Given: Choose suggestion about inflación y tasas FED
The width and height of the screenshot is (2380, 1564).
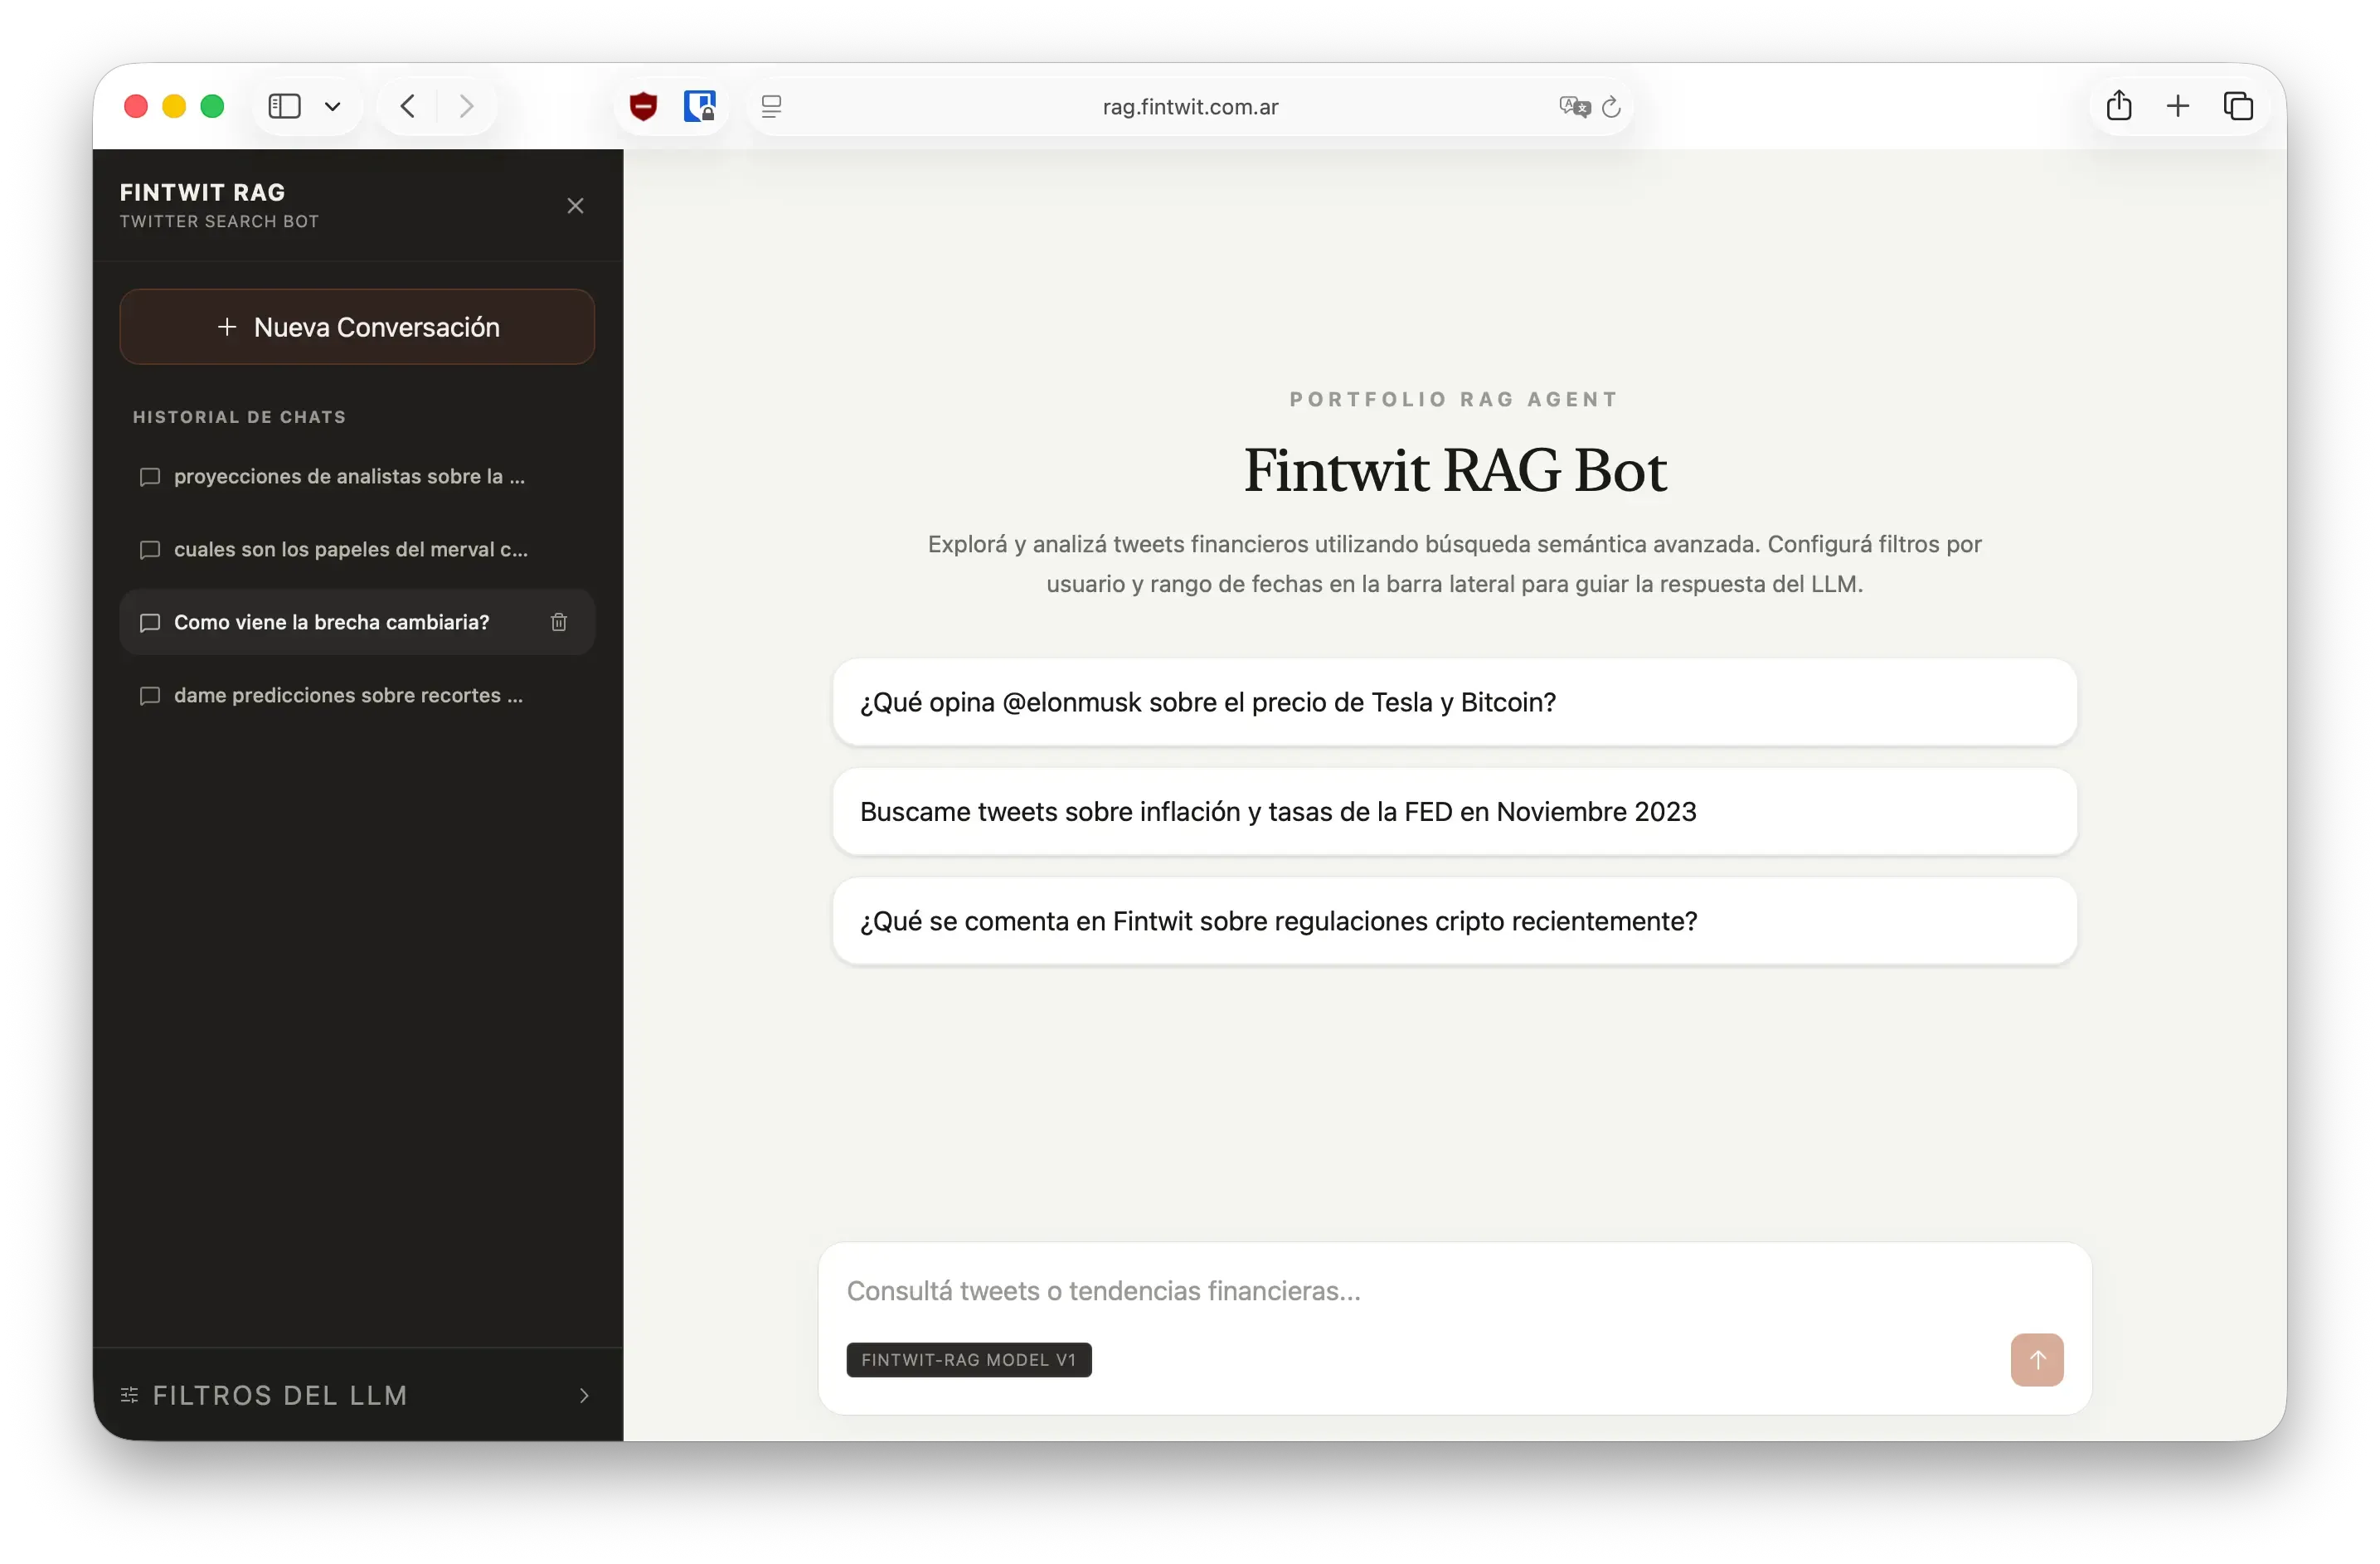Looking at the screenshot, I should click(1454, 811).
